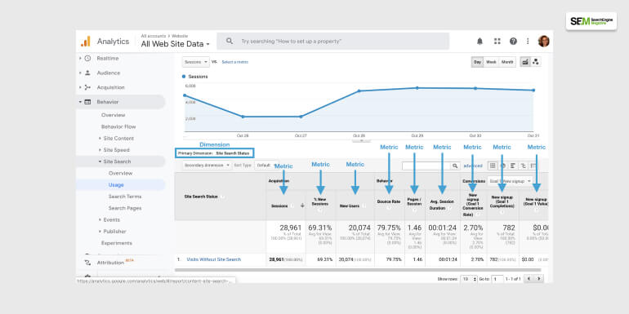Viewport: 629px width, 314px height.
Task: Open the All Web Site Data view selector
Action: [176, 45]
